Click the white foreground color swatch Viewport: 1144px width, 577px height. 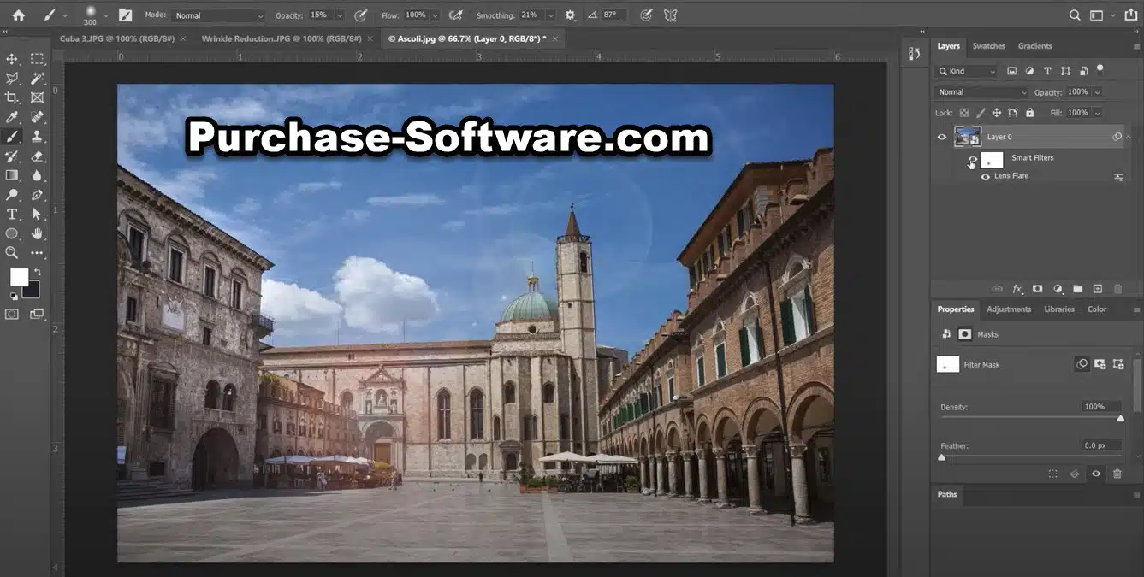19,277
